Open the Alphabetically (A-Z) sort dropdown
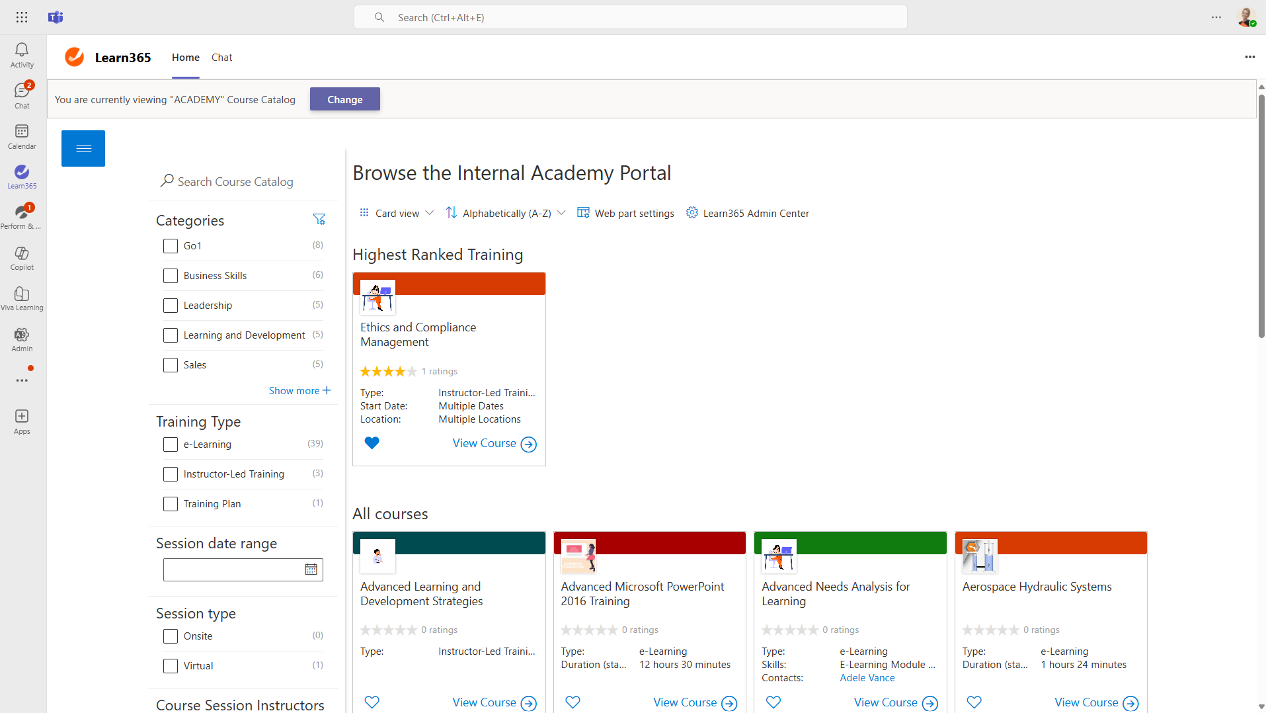 tap(506, 213)
